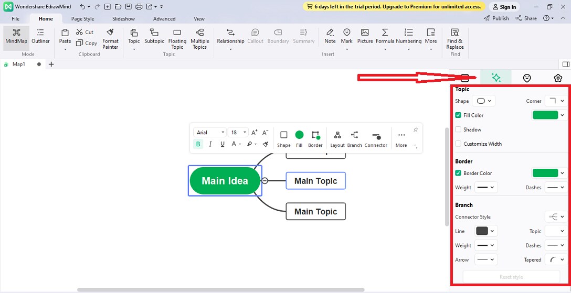Screen dimensions: 571x293
Task: Insert a Subtopic
Action: (x=154, y=36)
